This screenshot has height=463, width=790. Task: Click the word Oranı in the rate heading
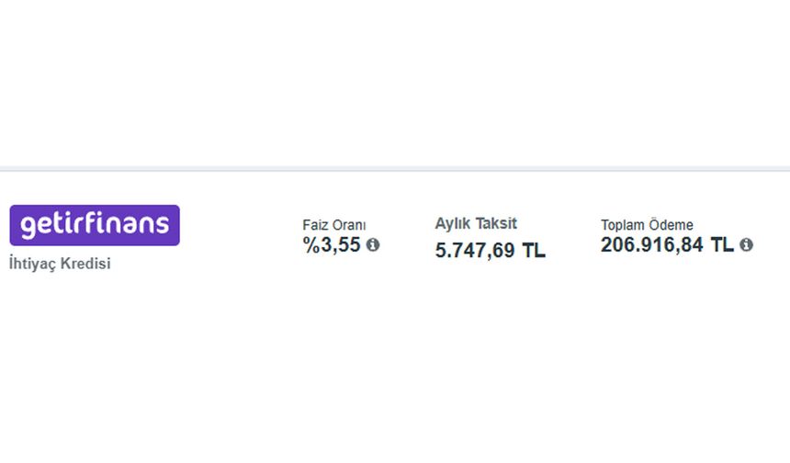click(350, 225)
